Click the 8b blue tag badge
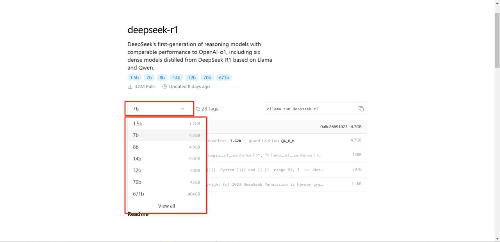 pyautogui.click(x=162, y=78)
